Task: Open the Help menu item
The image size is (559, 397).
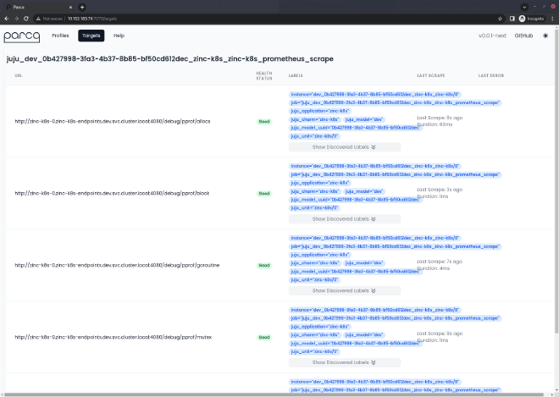Action: (x=119, y=36)
